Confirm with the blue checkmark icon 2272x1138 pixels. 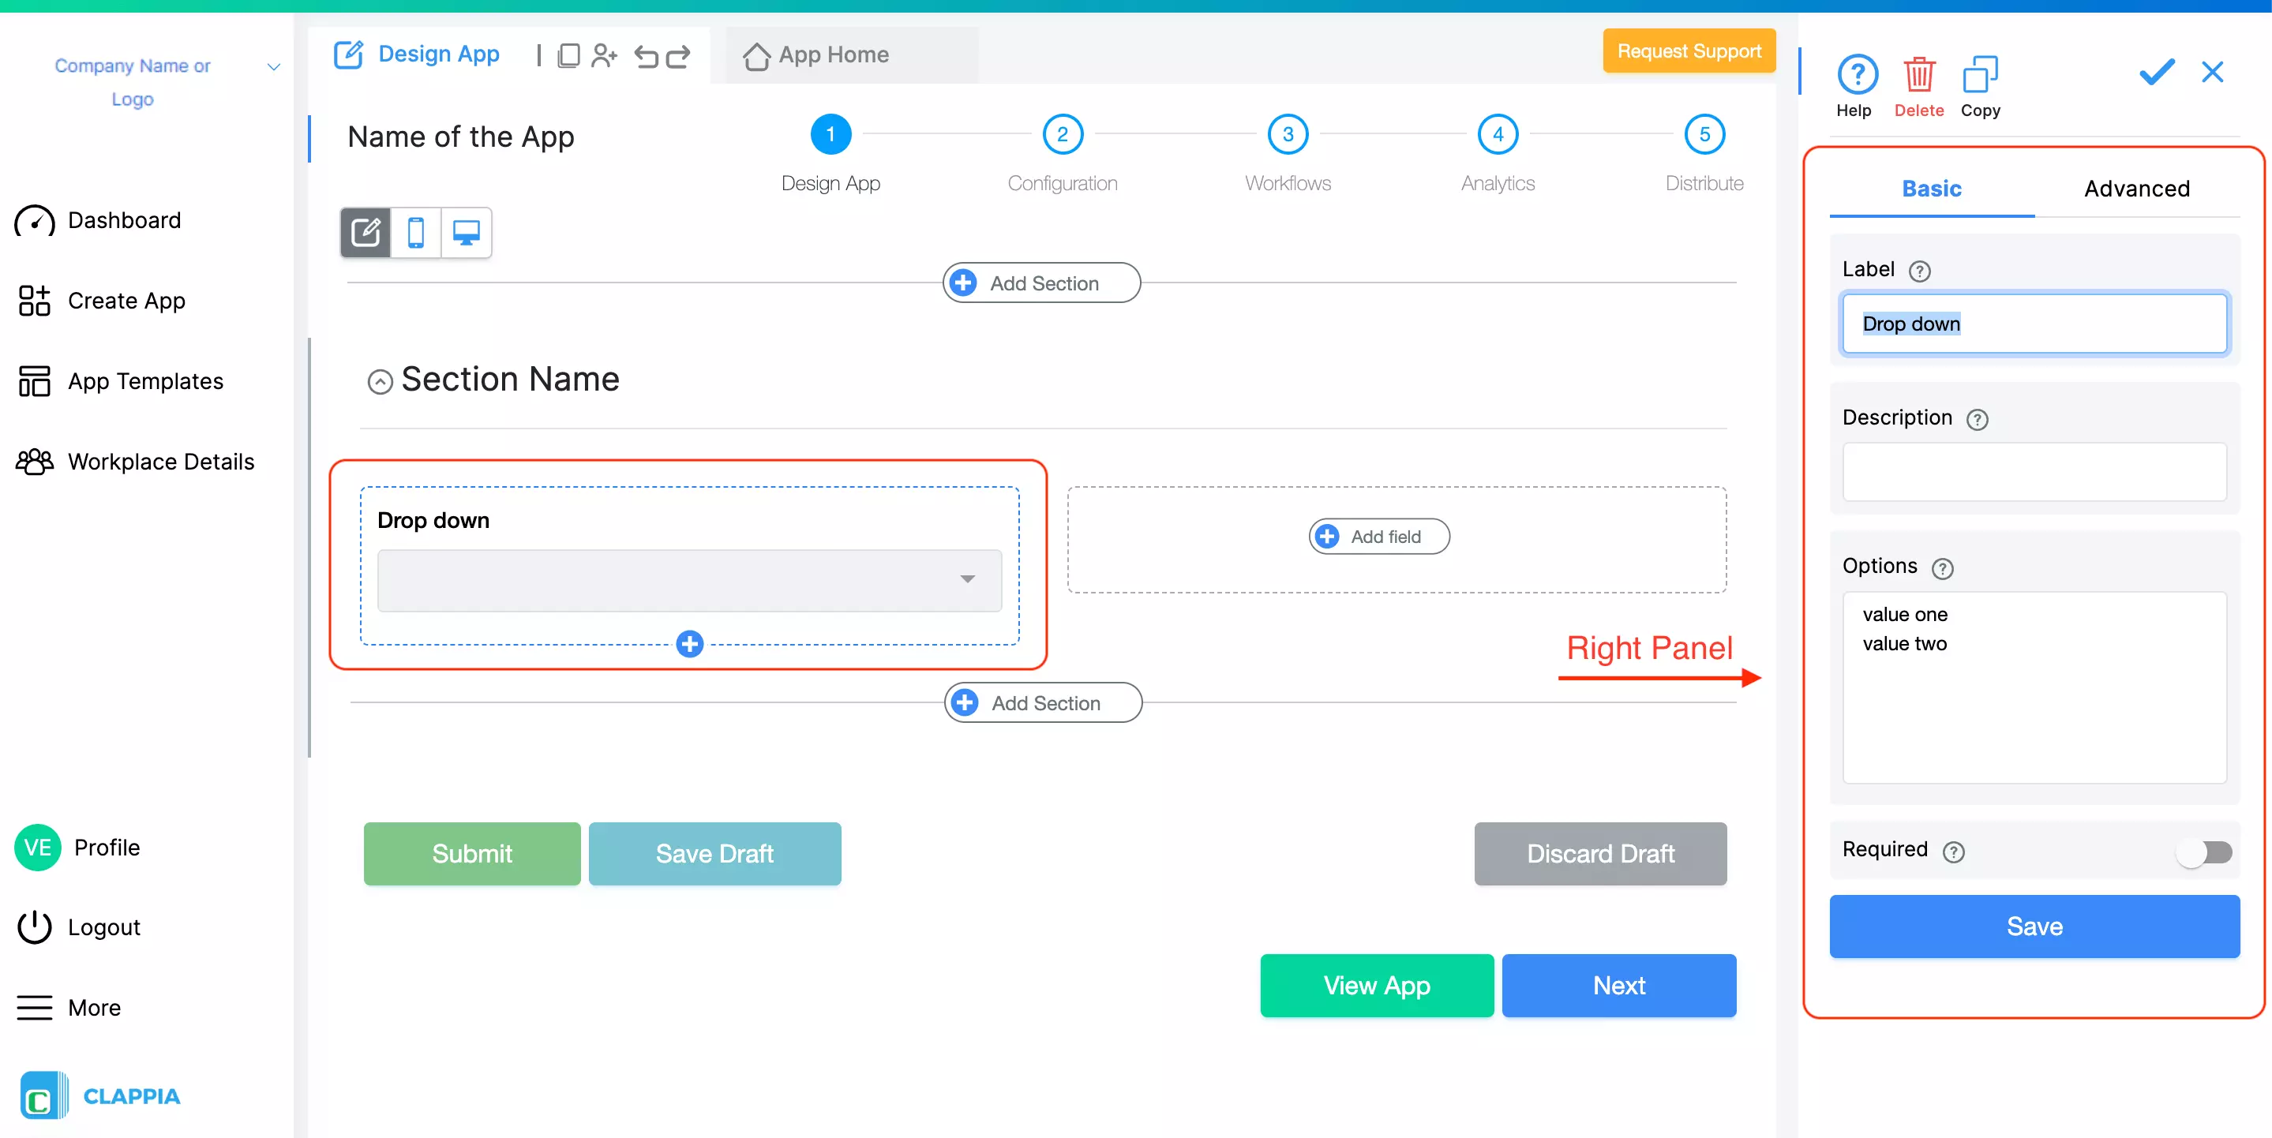pos(2157,71)
